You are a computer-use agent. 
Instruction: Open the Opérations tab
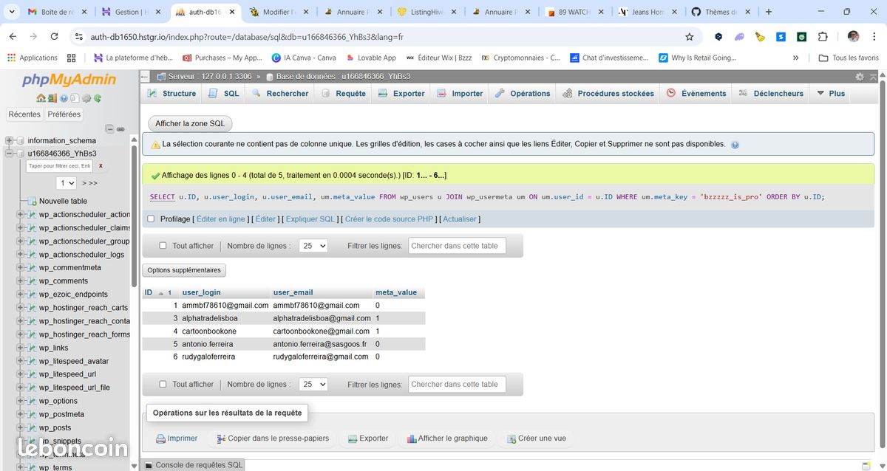523,93
